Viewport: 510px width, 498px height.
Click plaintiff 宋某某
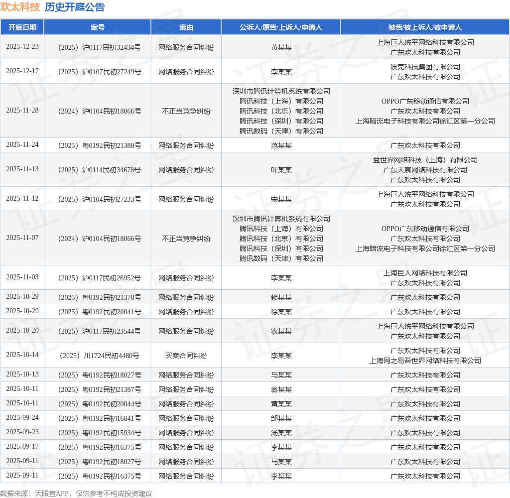(x=281, y=199)
